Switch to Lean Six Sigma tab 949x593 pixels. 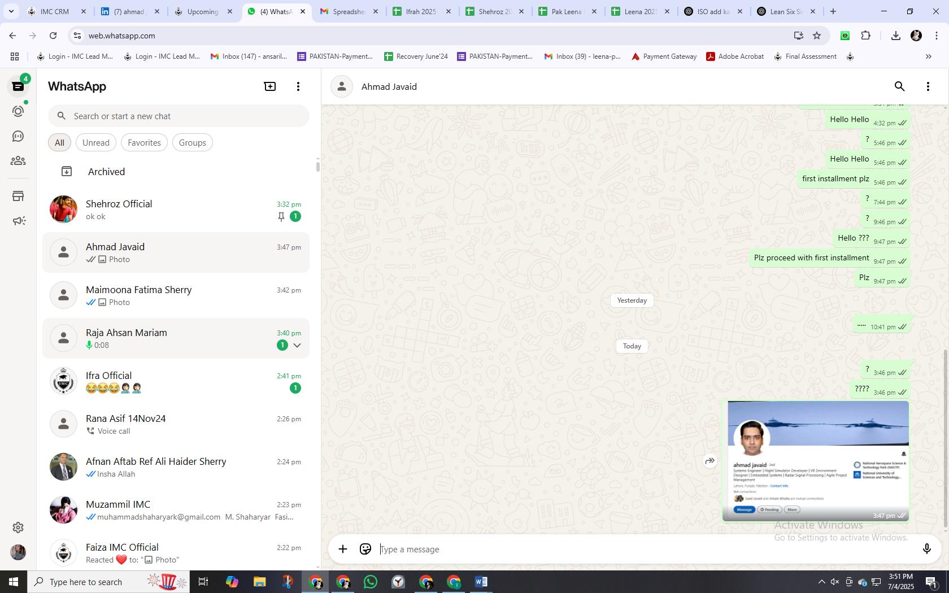point(787,11)
